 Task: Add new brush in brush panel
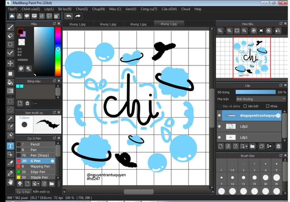[x=27, y=184]
